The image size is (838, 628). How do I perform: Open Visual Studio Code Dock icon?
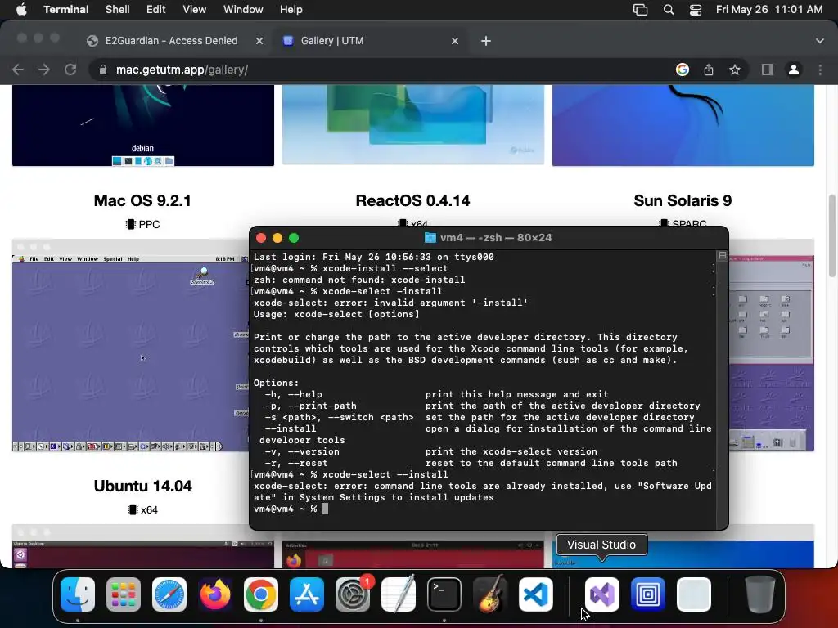pos(536,594)
